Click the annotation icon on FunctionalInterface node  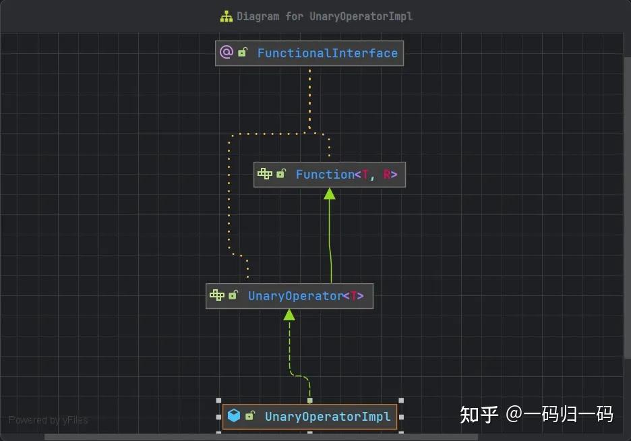click(x=225, y=52)
